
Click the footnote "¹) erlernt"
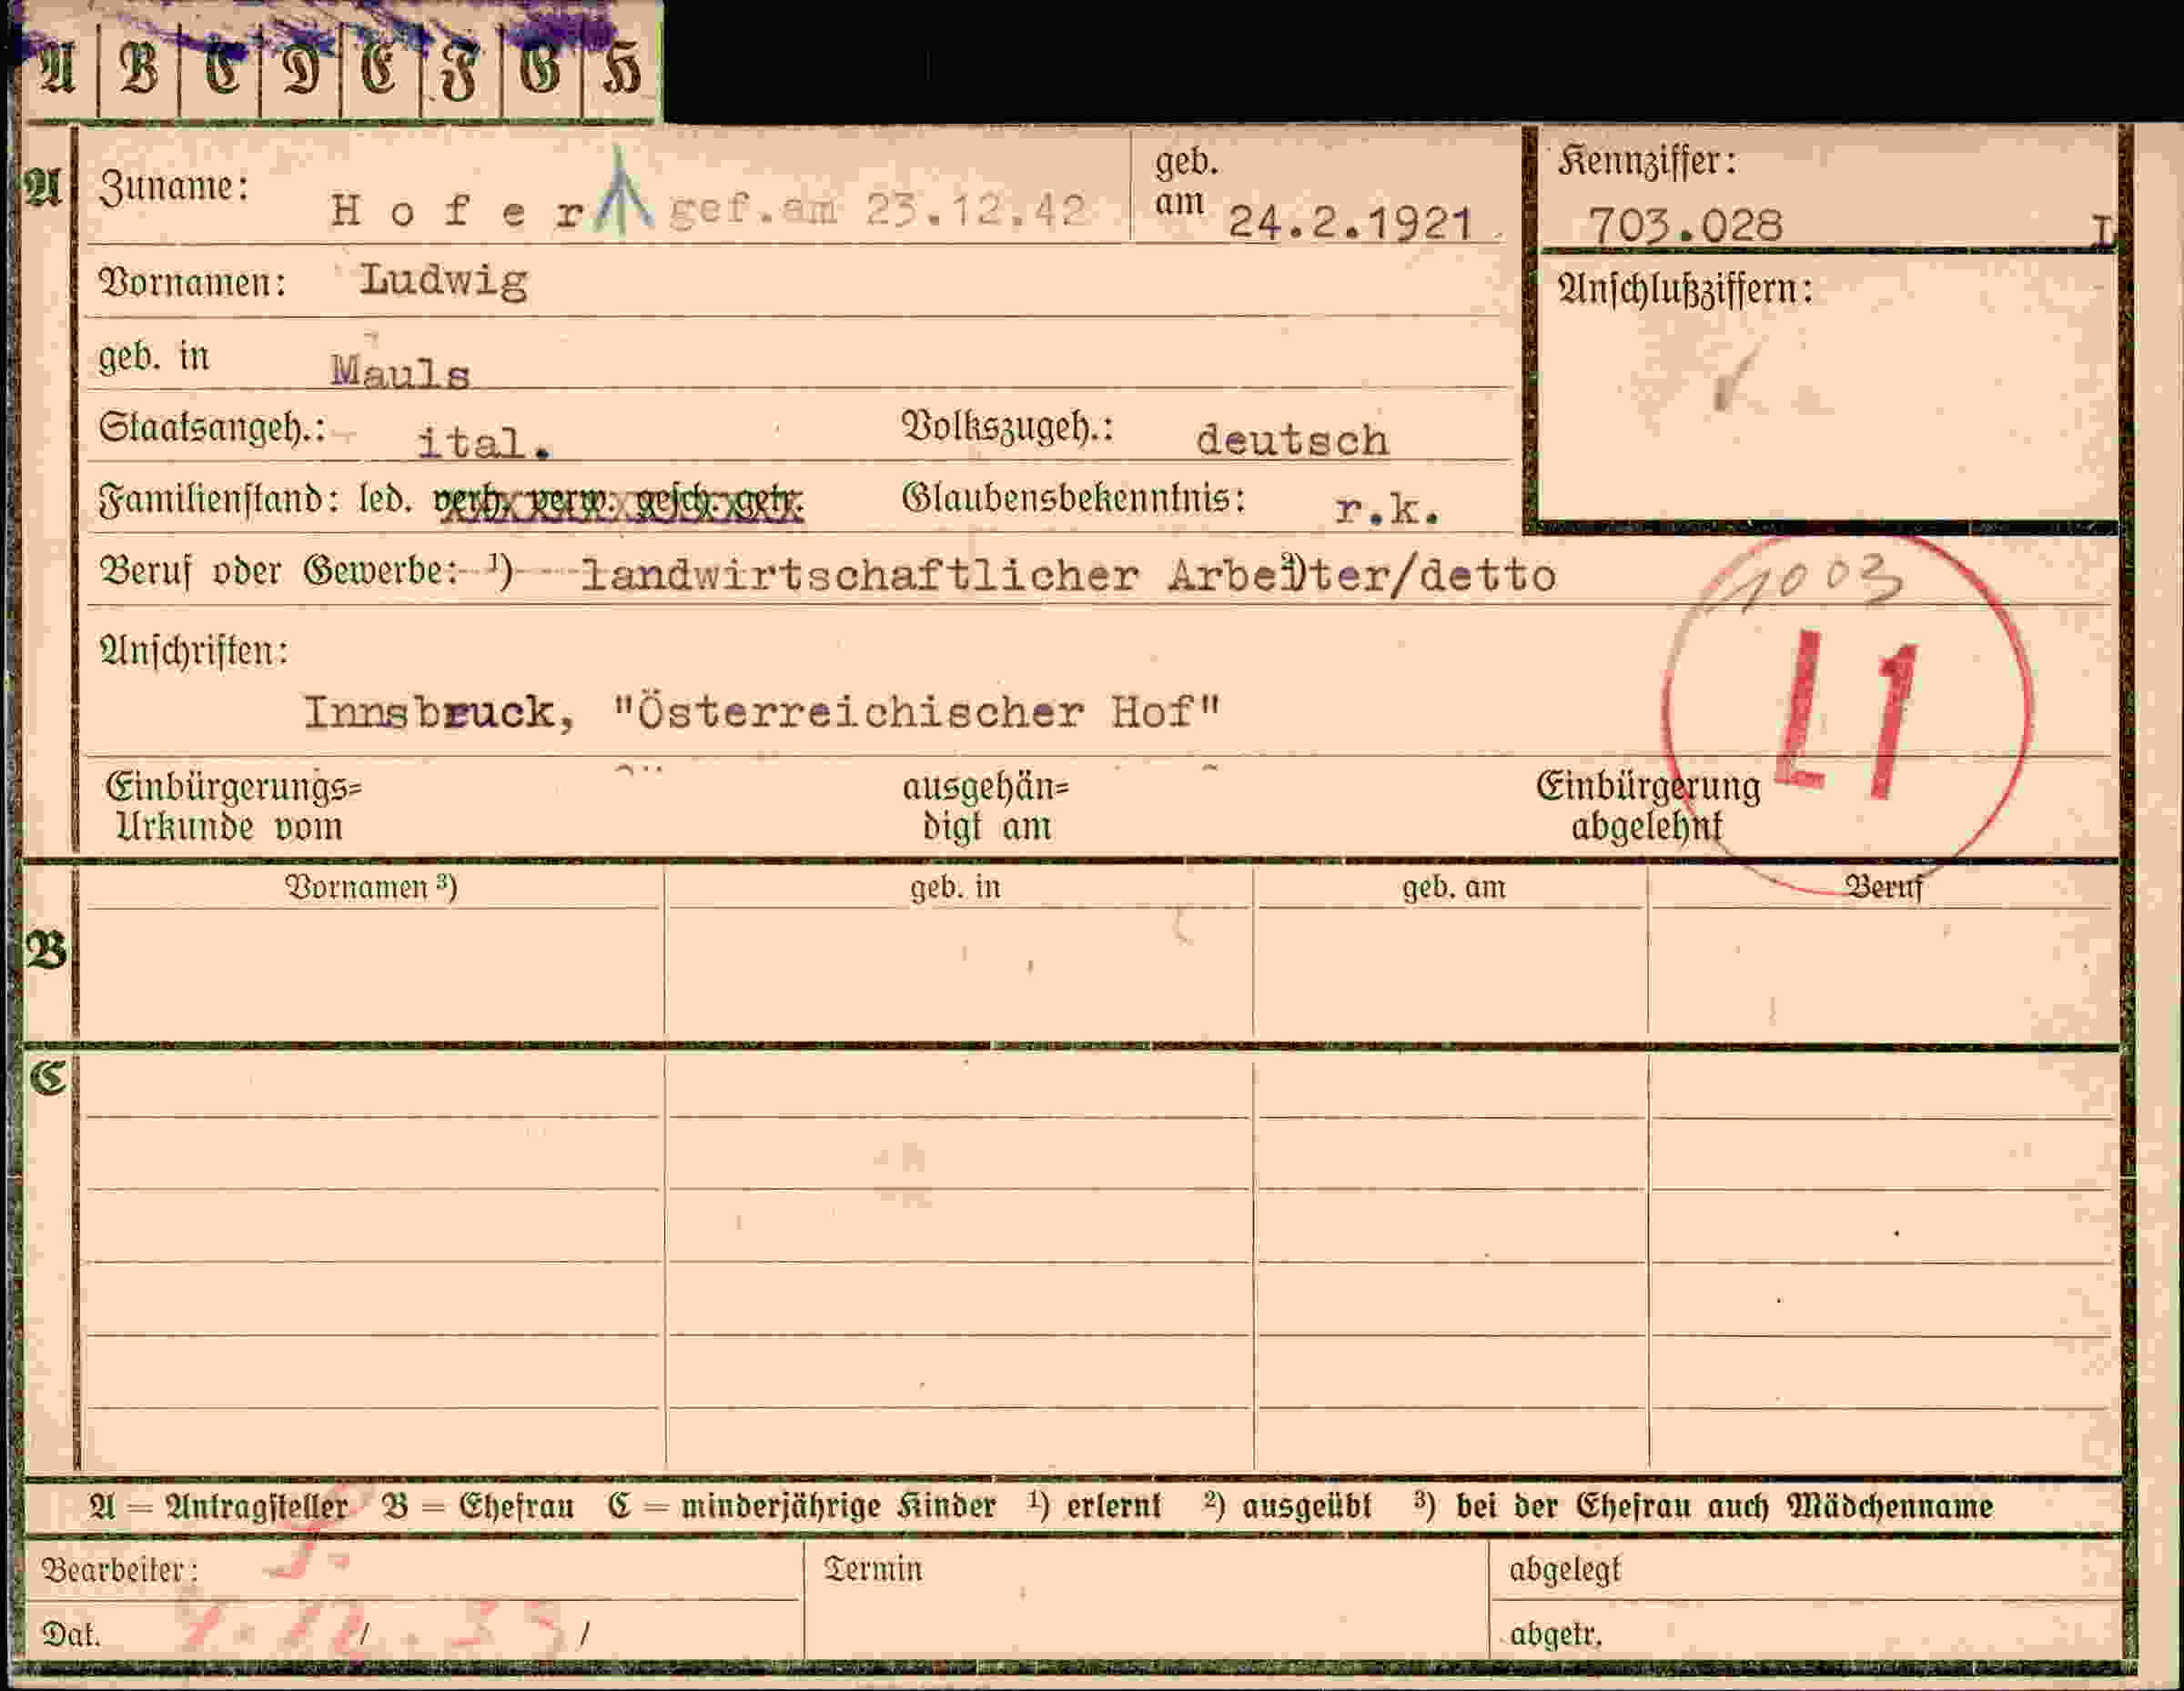pyautogui.click(x=1095, y=1505)
